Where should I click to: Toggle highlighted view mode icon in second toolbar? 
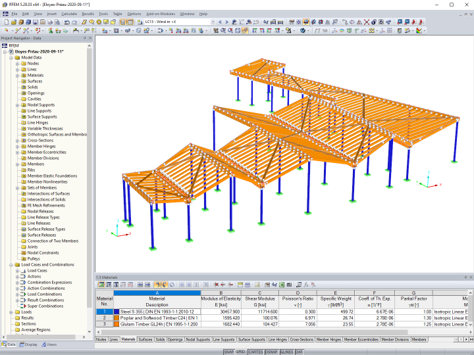pyautogui.click(x=245, y=30)
